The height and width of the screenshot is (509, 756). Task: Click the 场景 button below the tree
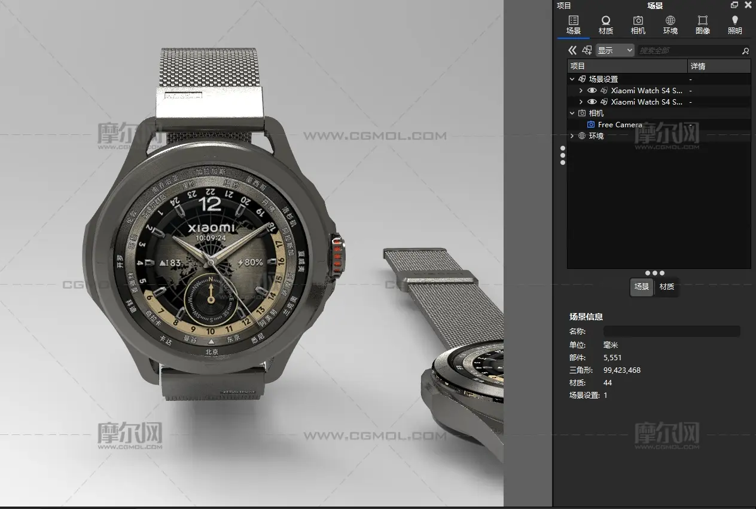pos(642,287)
